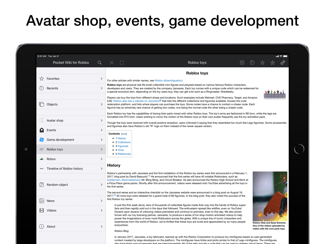Tap the About info icon

[42, 226]
